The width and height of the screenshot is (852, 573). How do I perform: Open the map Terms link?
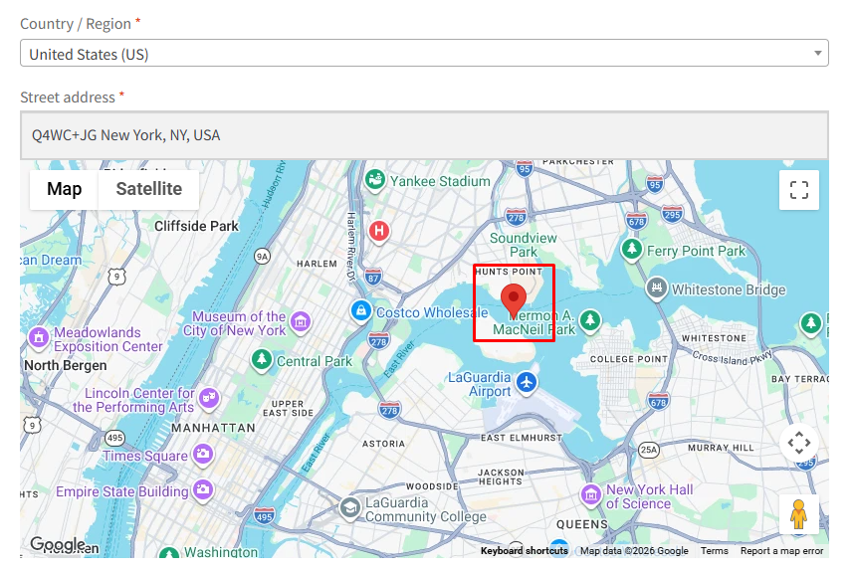714,551
